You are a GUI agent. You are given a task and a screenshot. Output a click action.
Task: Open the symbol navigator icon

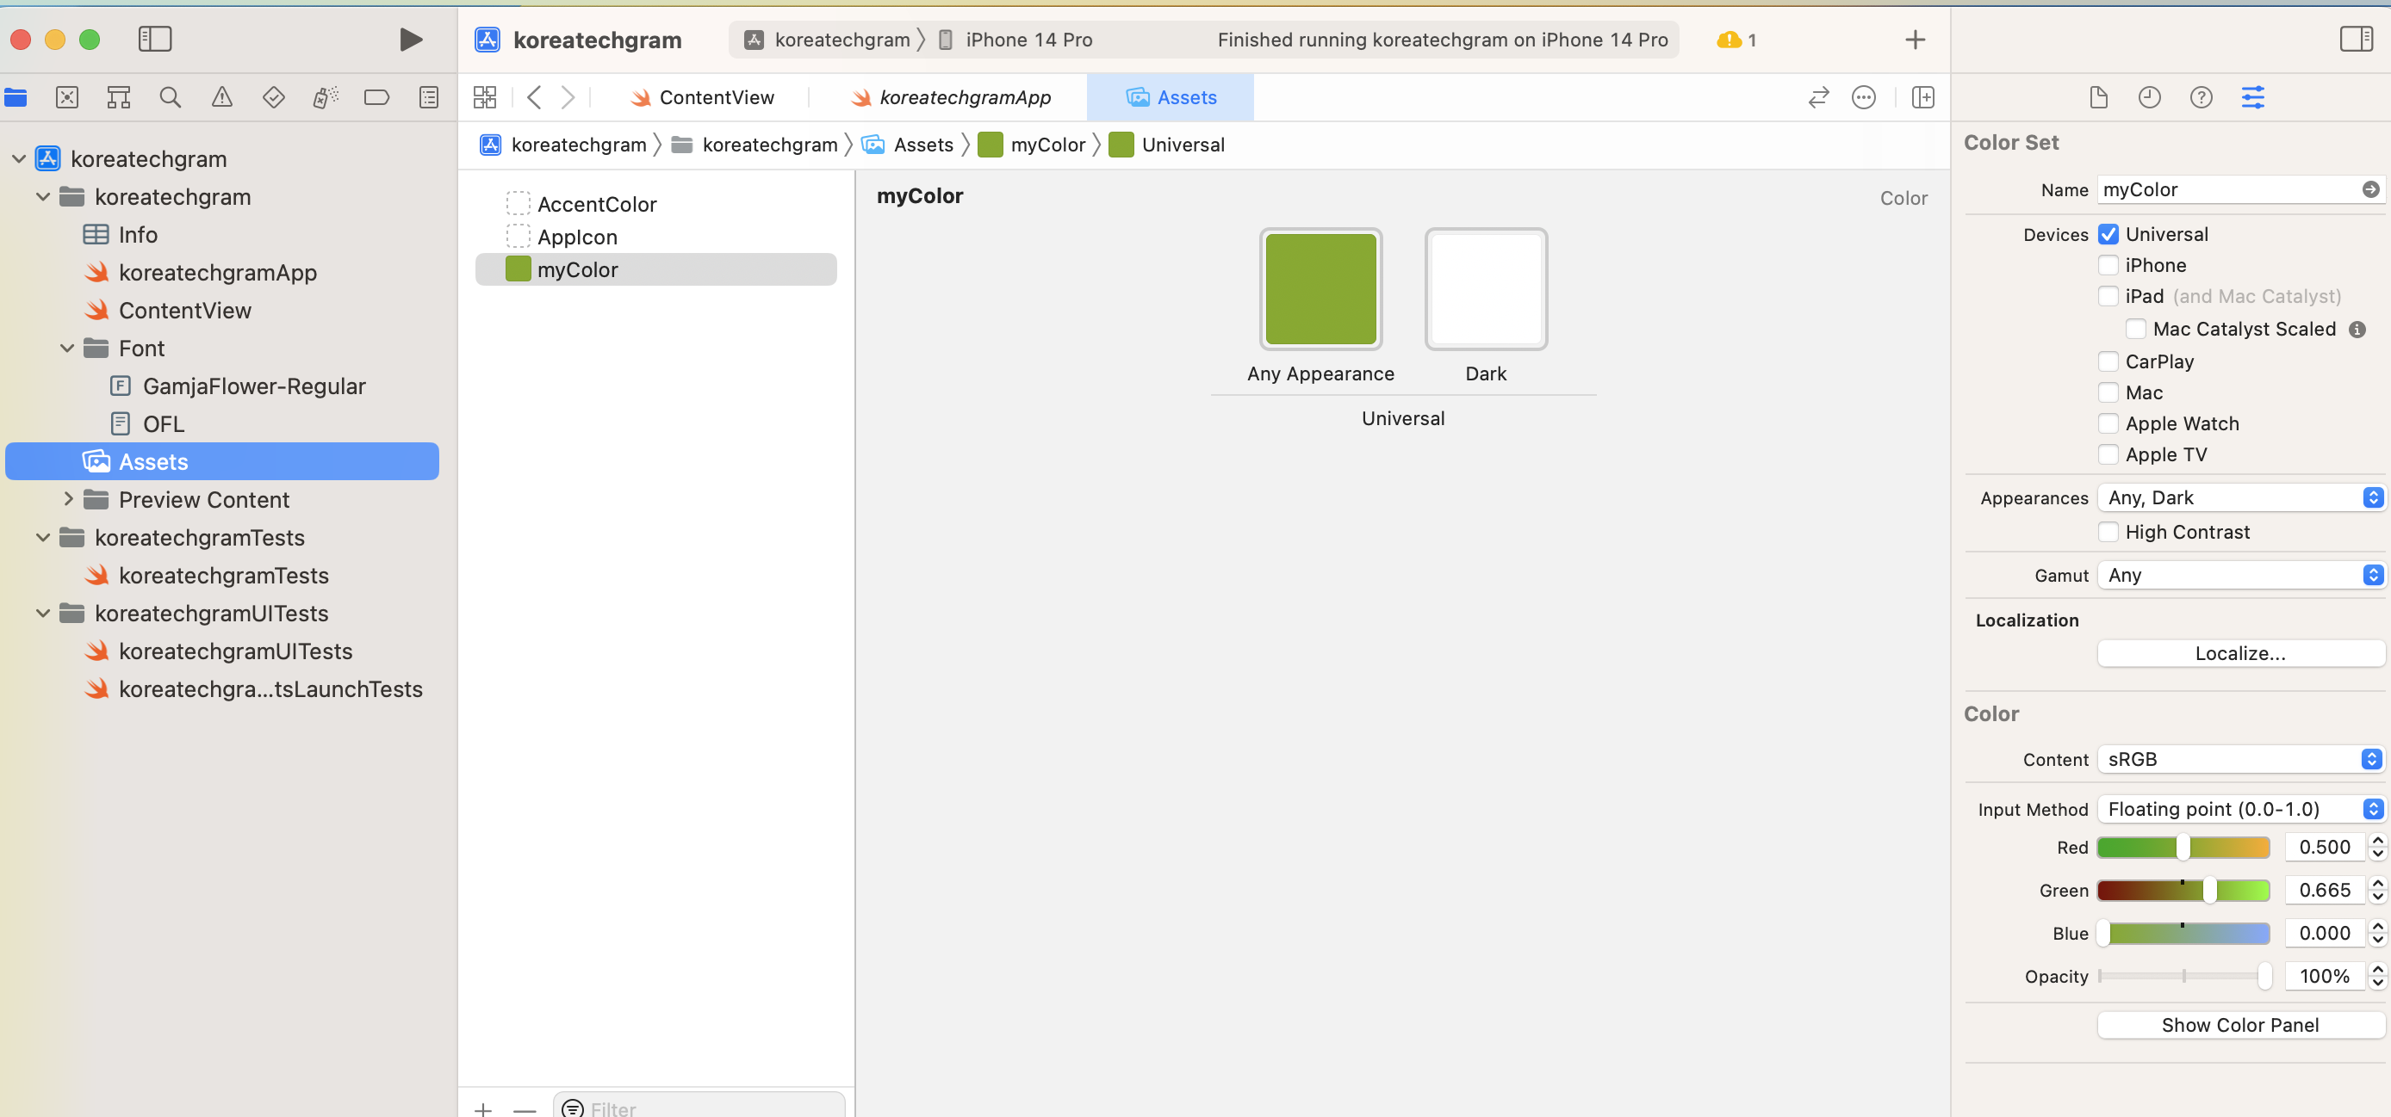pyautogui.click(x=119, y=97)
